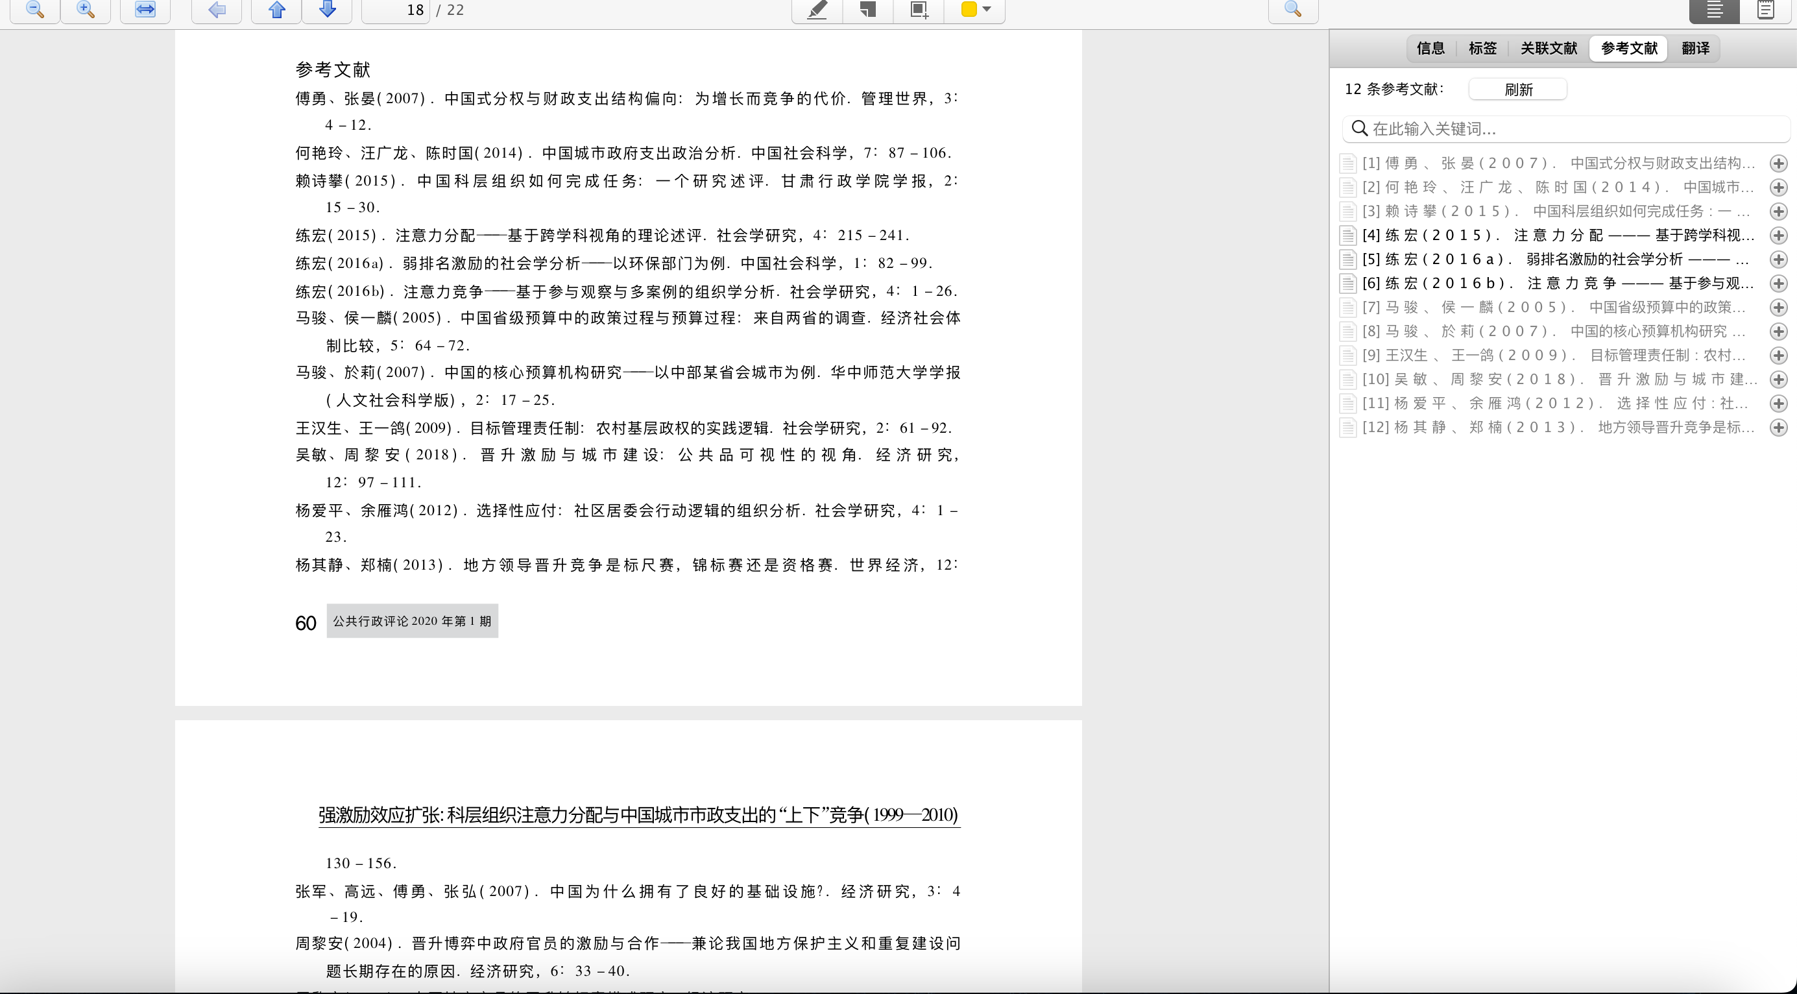The height and width of the screenshot is (994, 1797).
Task: Toggle the reading view panel icon
Action: tap(1713, 10)
